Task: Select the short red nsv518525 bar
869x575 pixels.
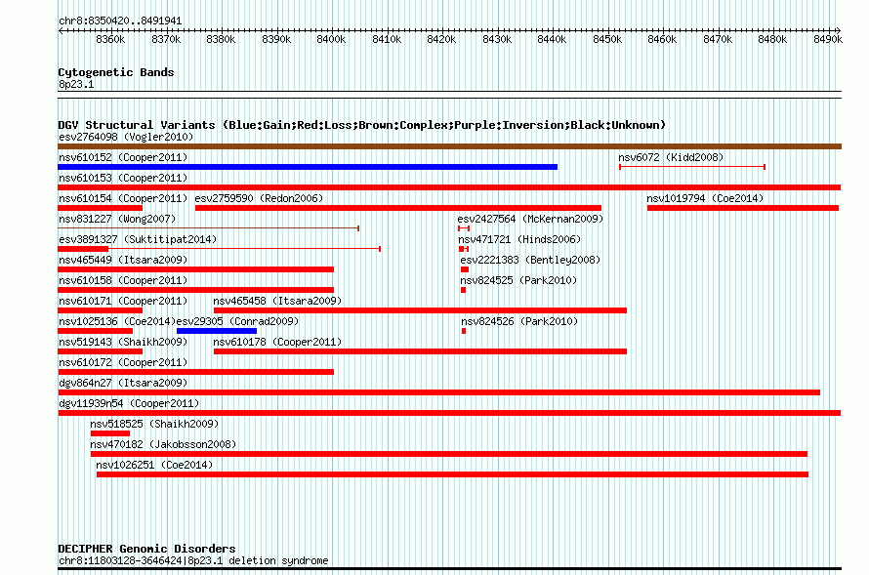Action: coord(110,433)
